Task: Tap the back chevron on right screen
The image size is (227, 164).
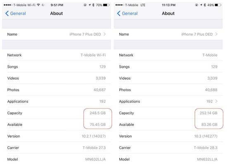Action: point(119,14)
